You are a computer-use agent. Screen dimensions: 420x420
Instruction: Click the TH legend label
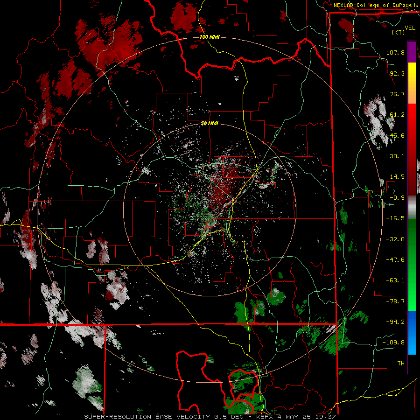[401, 364]
